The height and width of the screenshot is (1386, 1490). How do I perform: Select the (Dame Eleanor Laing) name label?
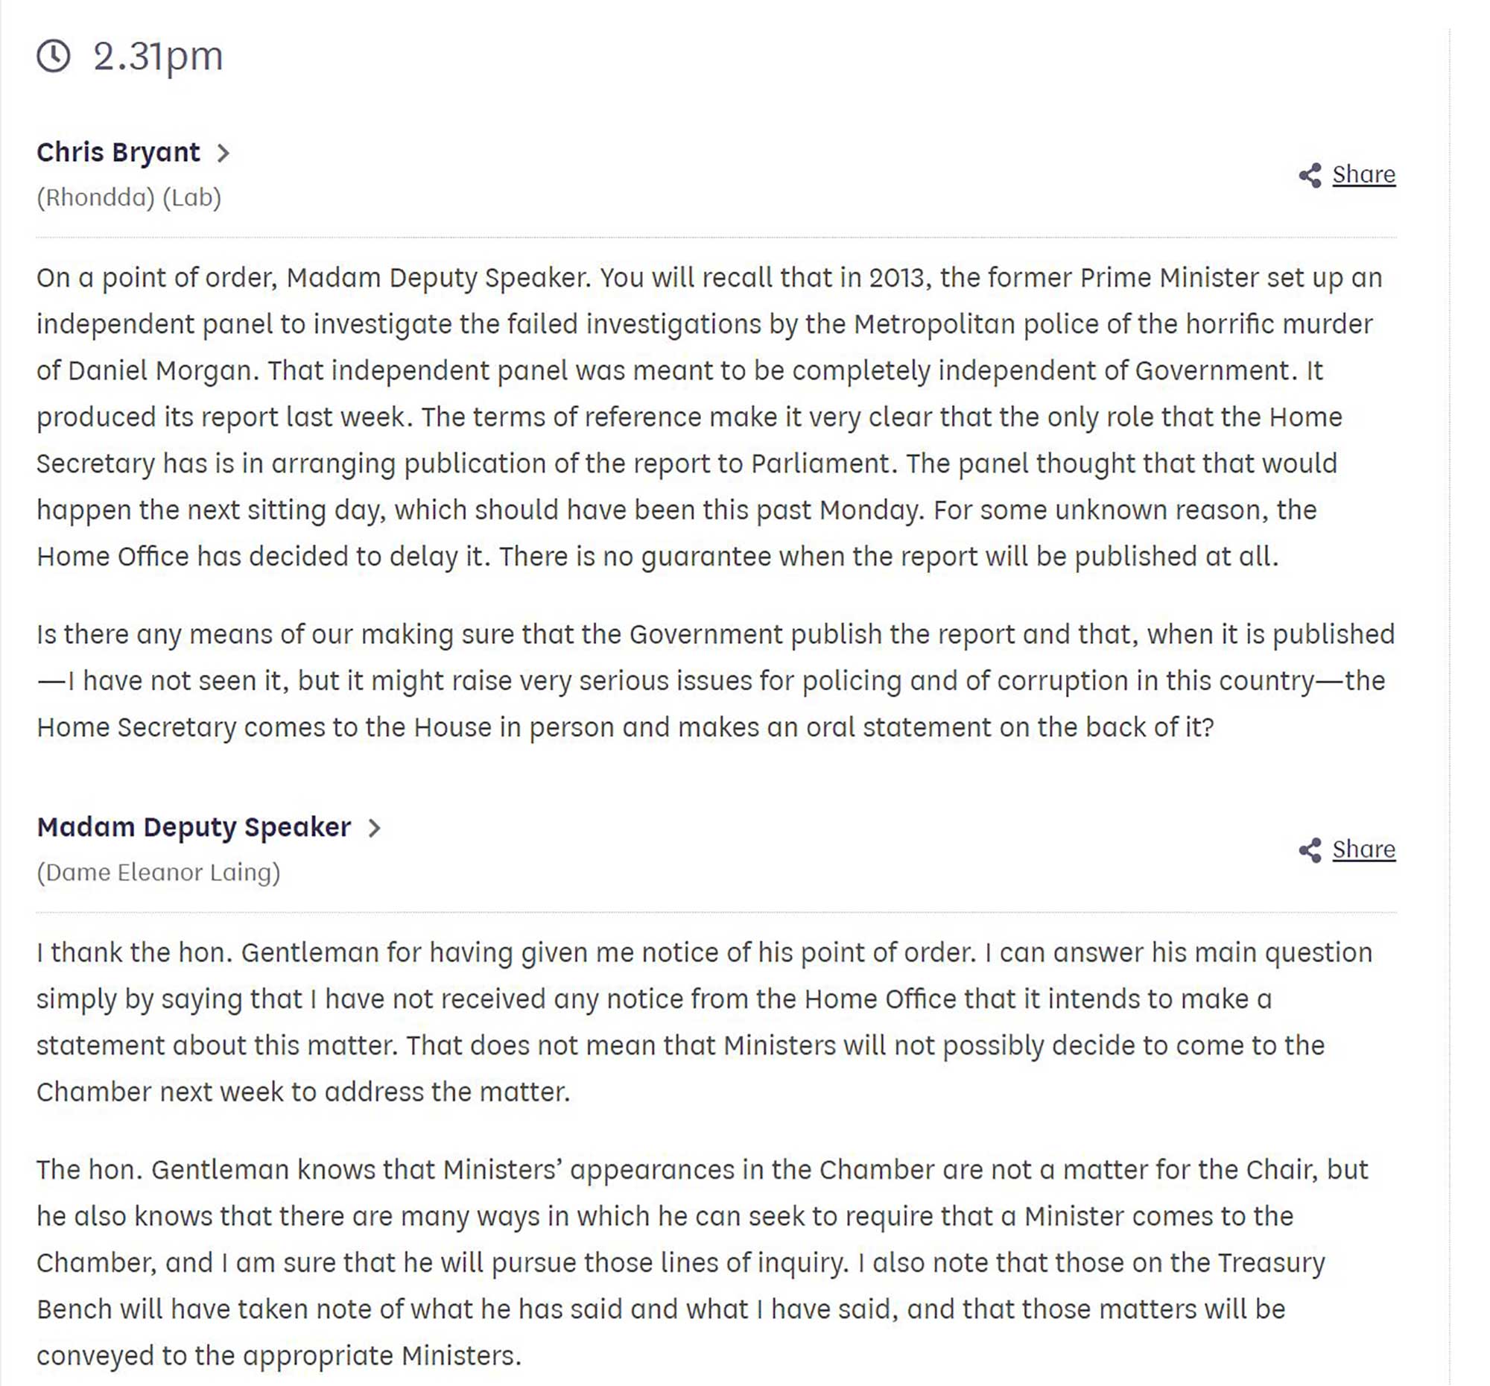(158, 872)
